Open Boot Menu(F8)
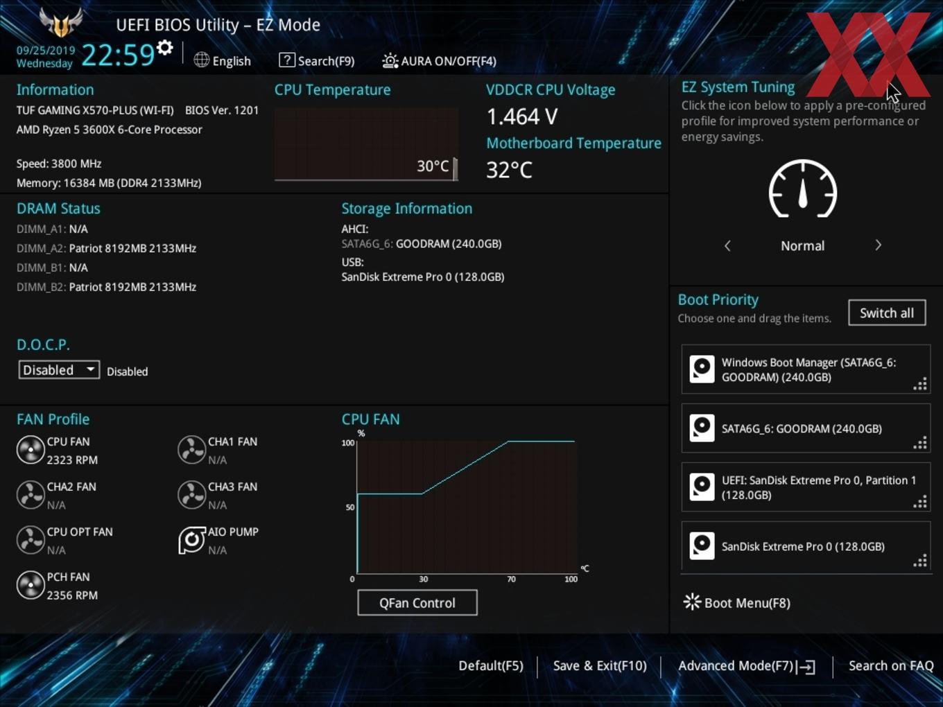Viewport: 943px width, 707px height. point(747,603)
